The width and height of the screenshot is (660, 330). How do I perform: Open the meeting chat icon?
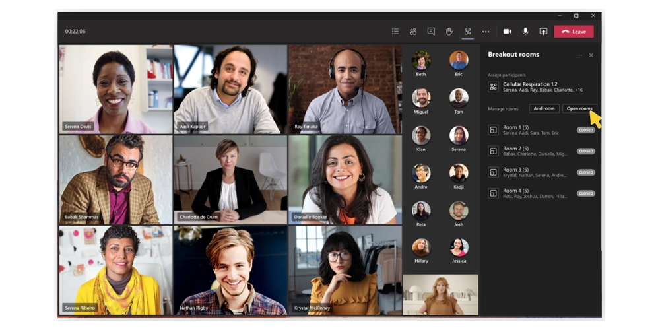click(431, 32)
